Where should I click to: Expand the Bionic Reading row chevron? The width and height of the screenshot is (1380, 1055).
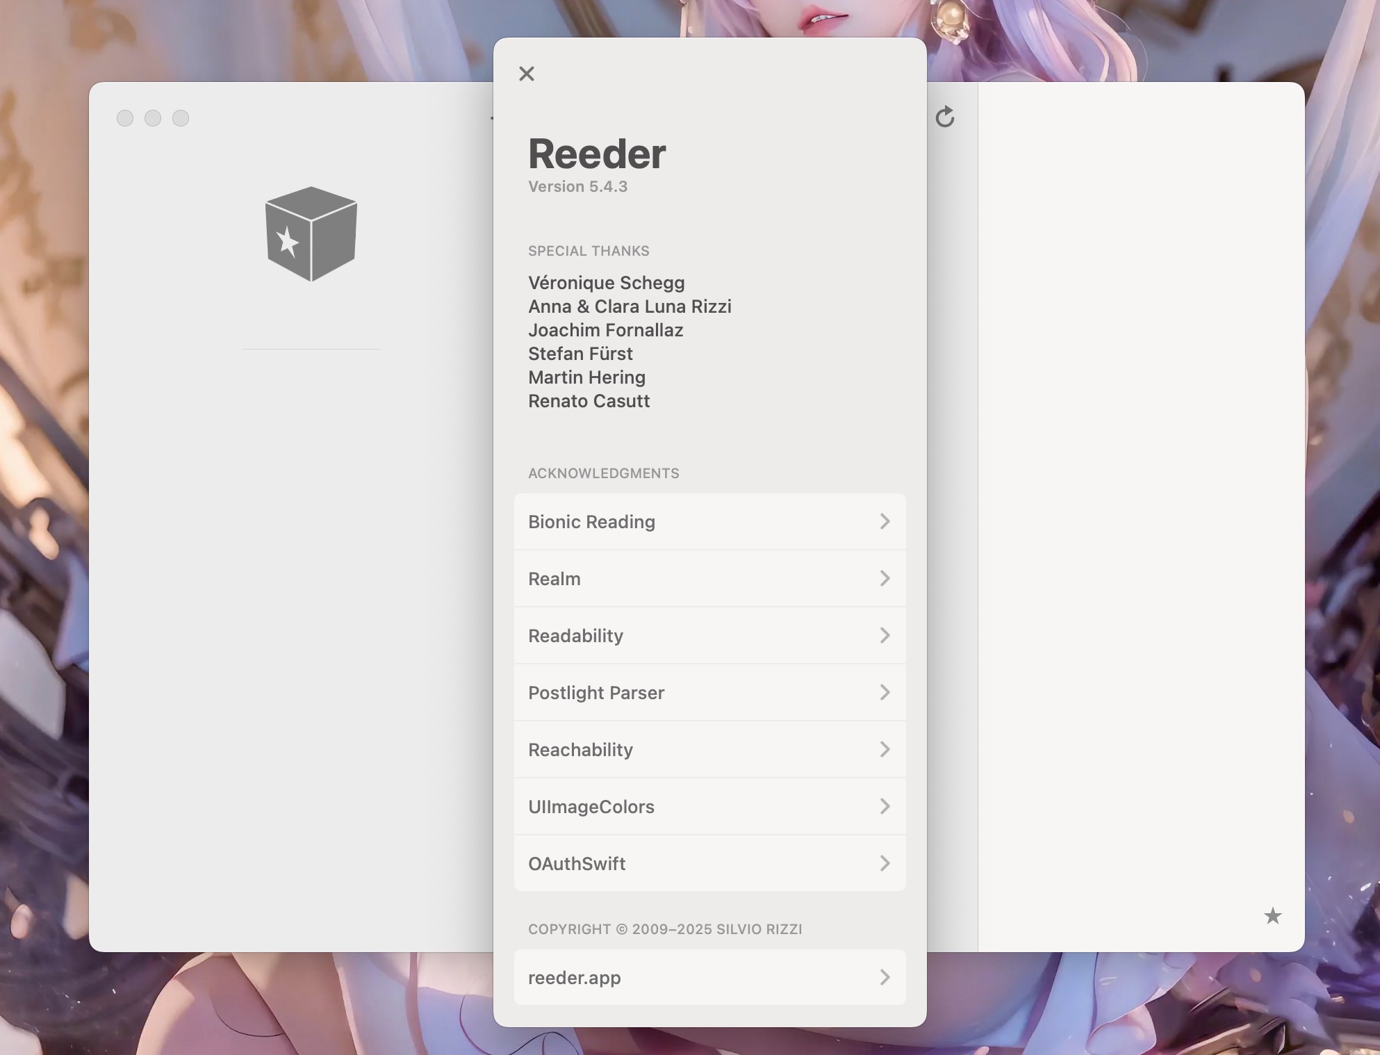[x=885, y=521]
